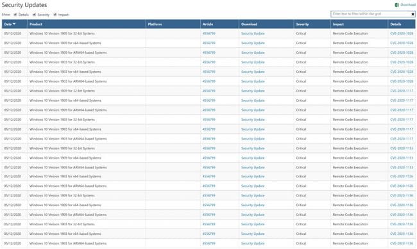417x249 pixels.
Task: Click the Platform column header
Action: click(x=155, y=24)
